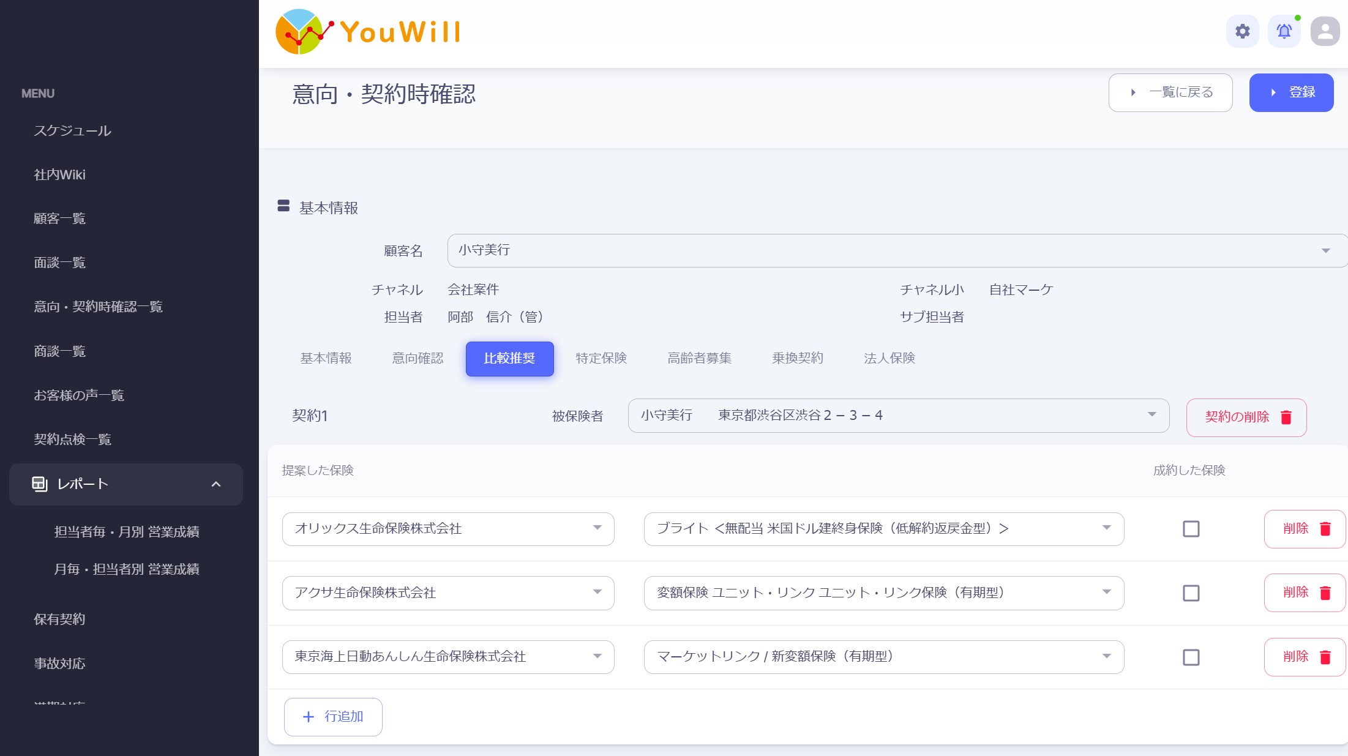The height and width of the screenshot is (756, 1348).
Task: Open settings gear icon in header
Action: coord(1242,31)
